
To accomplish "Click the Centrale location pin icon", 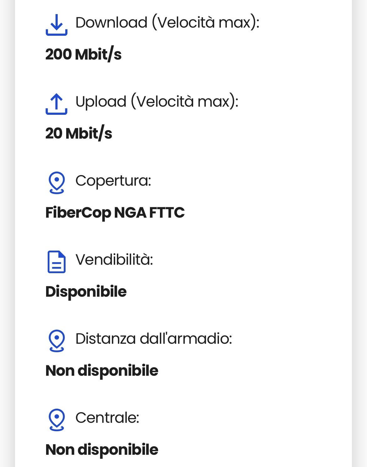I will pyautogui.click(x=56, y=420).
